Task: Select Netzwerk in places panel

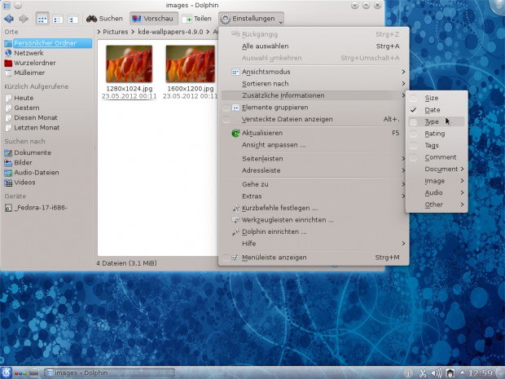Action: pyautogui.click(x=29, y=51)
